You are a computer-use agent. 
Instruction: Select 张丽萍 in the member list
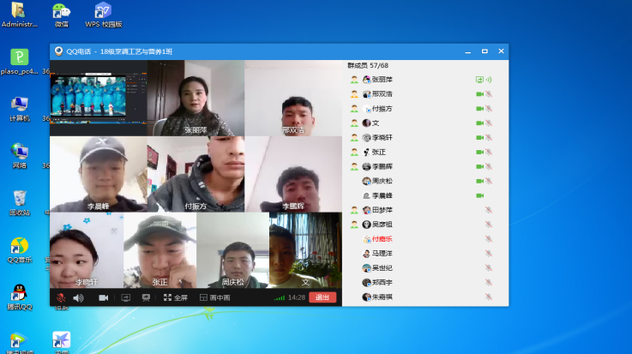click(385, 80)
